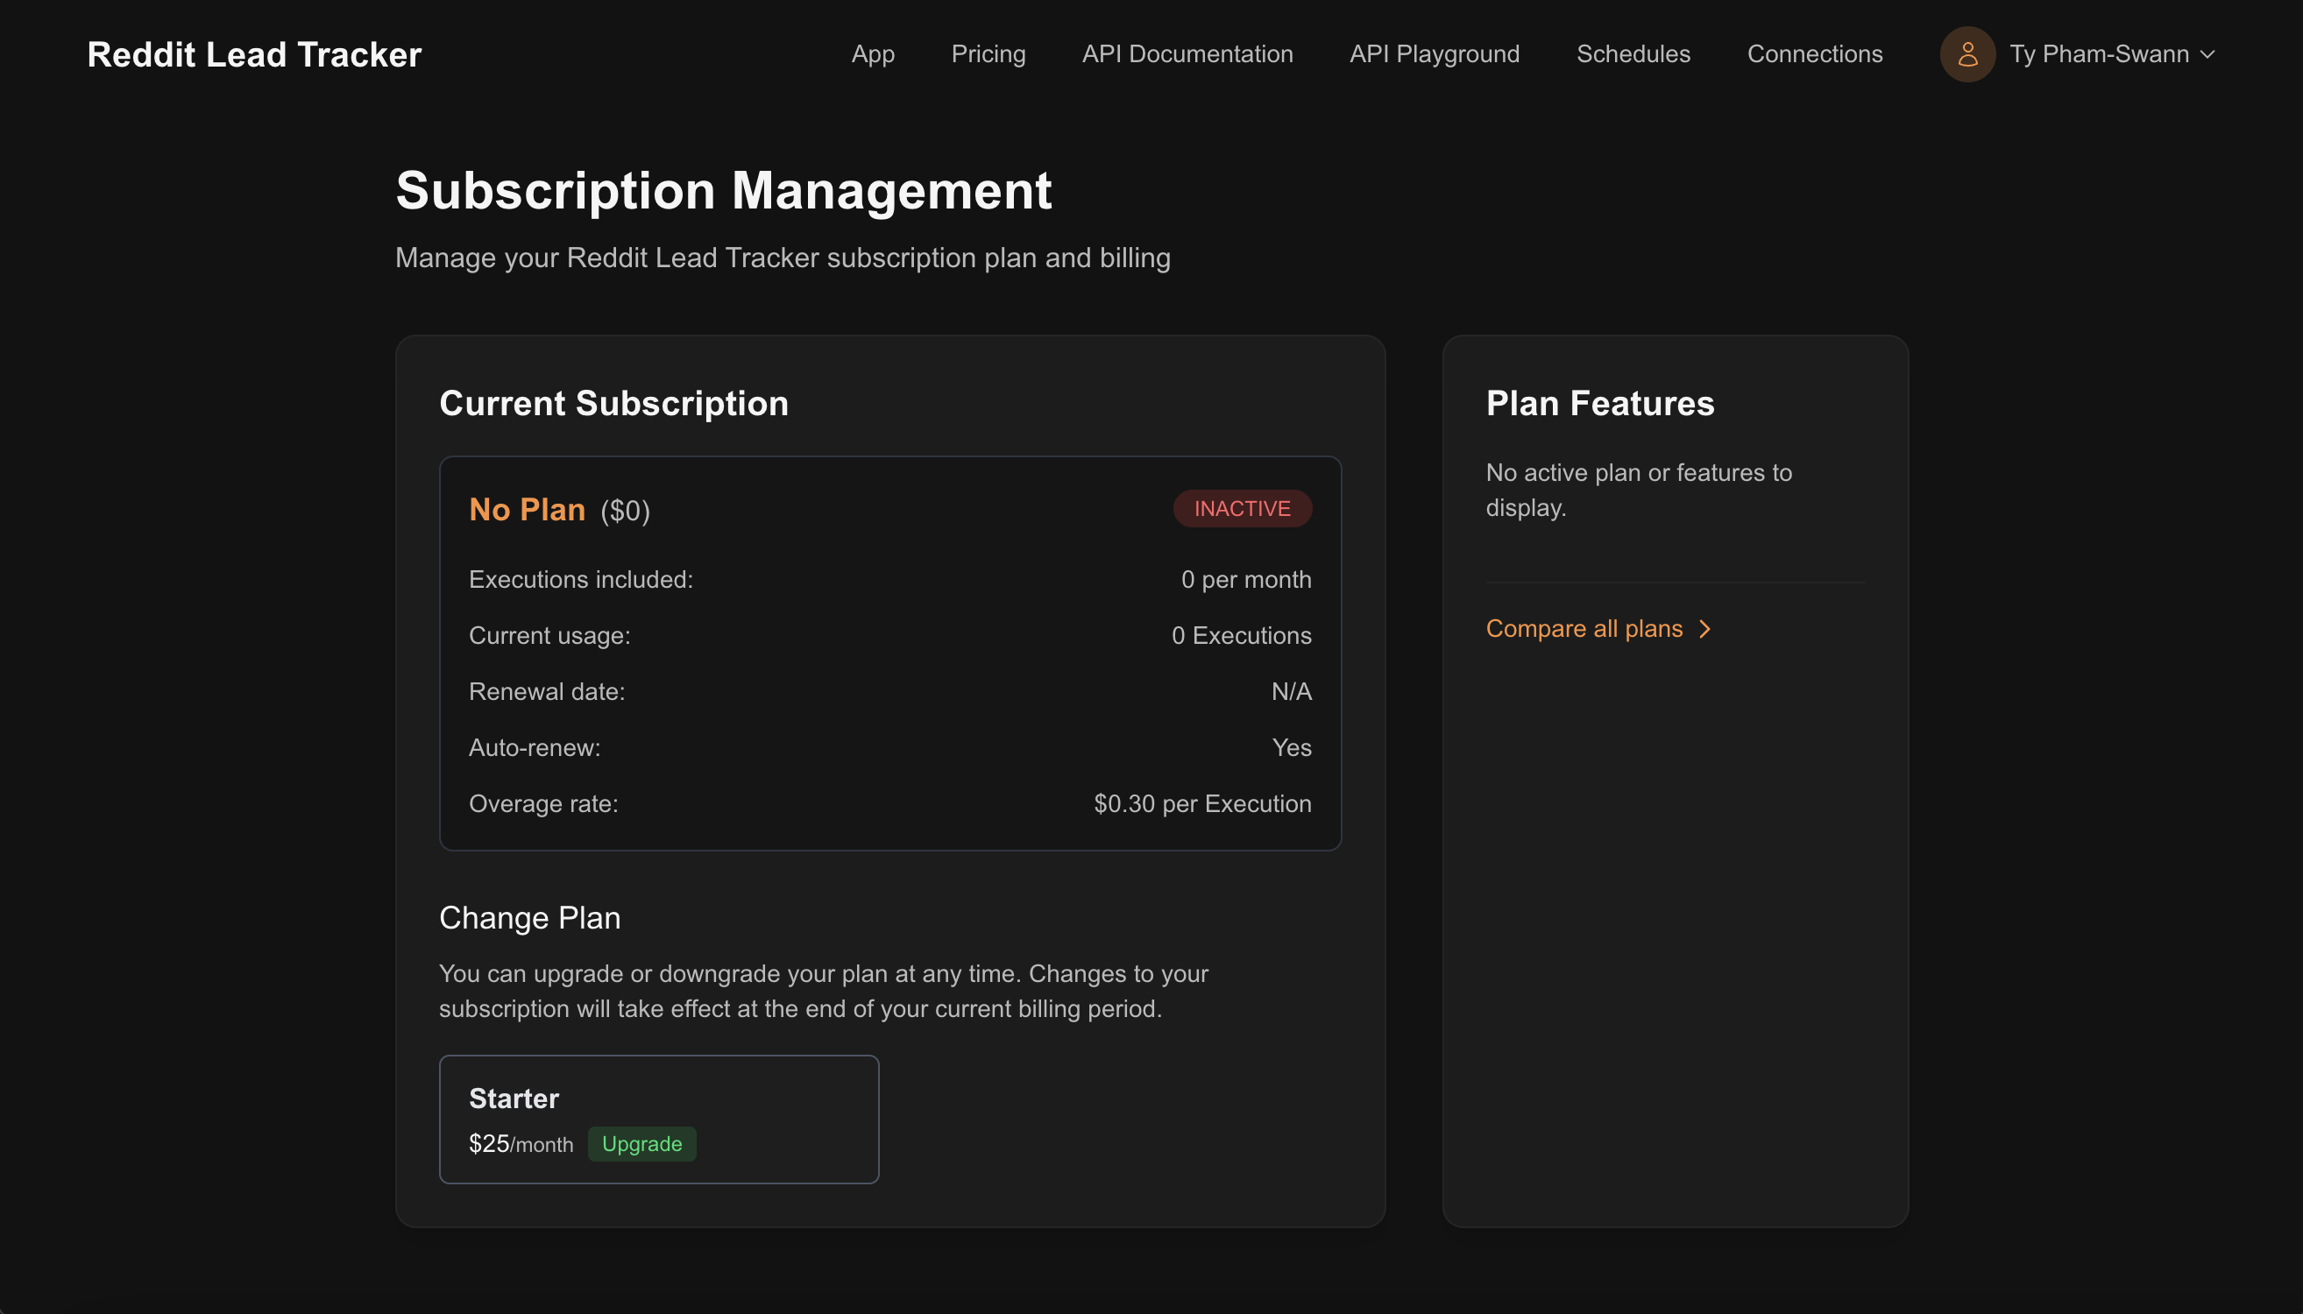Click the Reddit Lead Tracker logo

(x=252, y=54)
